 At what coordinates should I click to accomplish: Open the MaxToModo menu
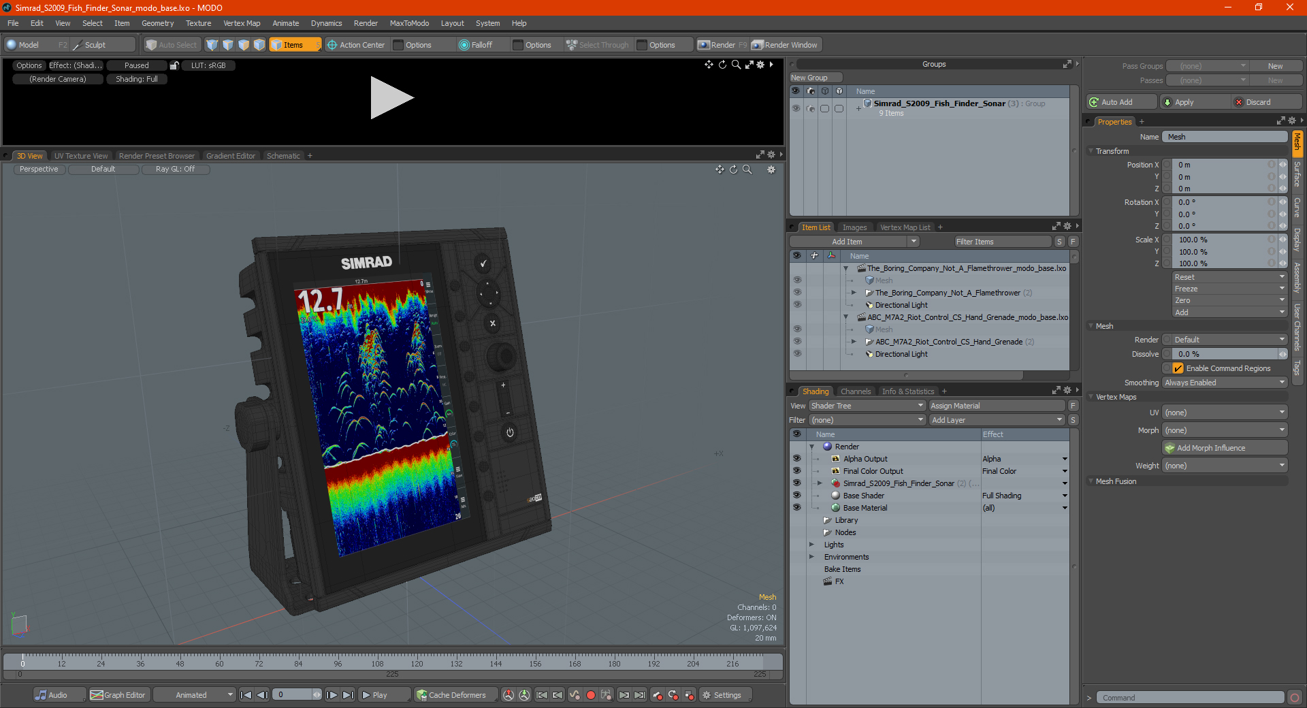[x=409, y=23]
